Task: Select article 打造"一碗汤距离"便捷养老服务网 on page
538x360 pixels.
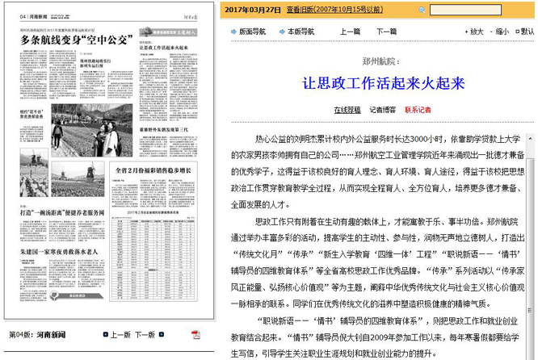Action: coord(62,212)
